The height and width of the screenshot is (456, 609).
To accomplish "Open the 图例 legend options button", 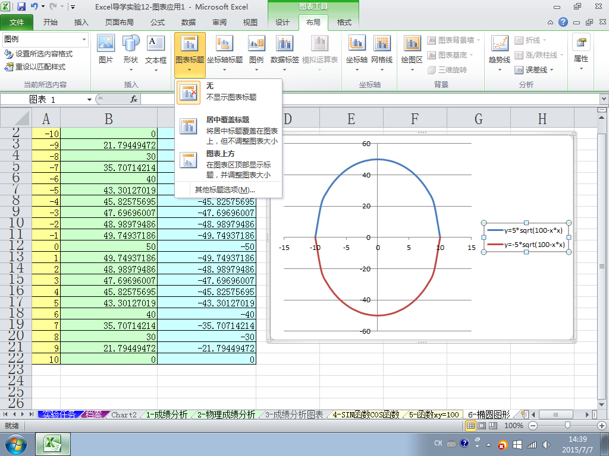I will coord(256,53).
